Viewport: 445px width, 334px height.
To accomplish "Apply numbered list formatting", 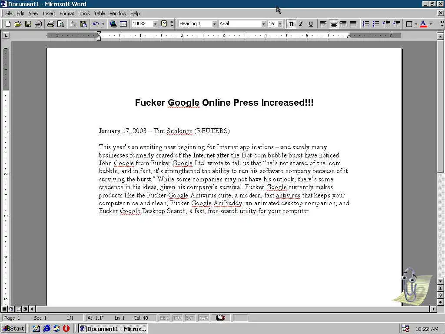I will (x=366, y=24).
